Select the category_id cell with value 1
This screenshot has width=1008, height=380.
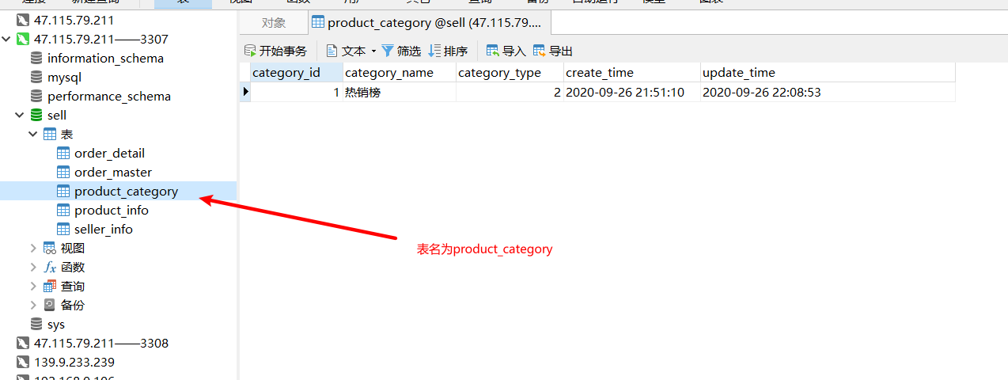(x=297, y=92)
